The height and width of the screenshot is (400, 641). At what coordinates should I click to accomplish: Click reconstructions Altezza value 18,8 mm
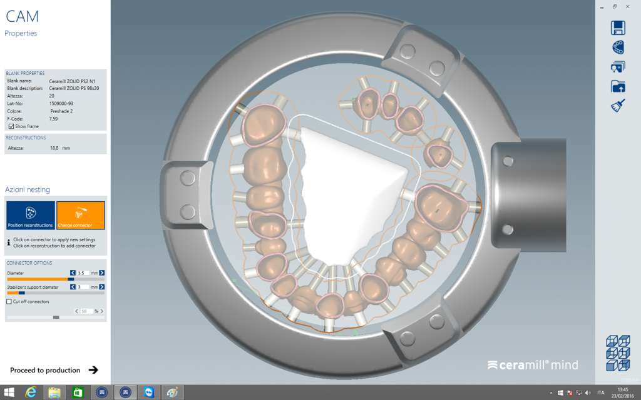[59, 148]
